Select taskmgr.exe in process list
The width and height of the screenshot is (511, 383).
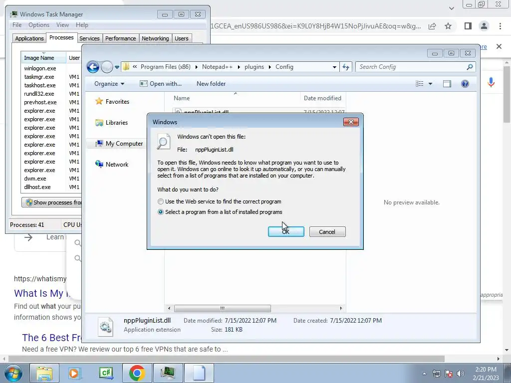(39, 77)
